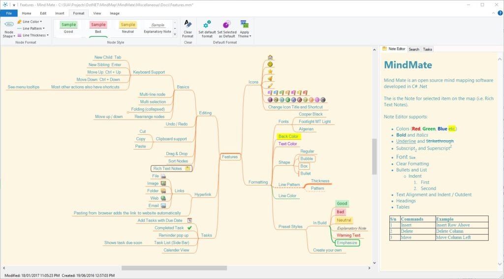Click the home icon node
504x279 pixels.
[270, 57]
